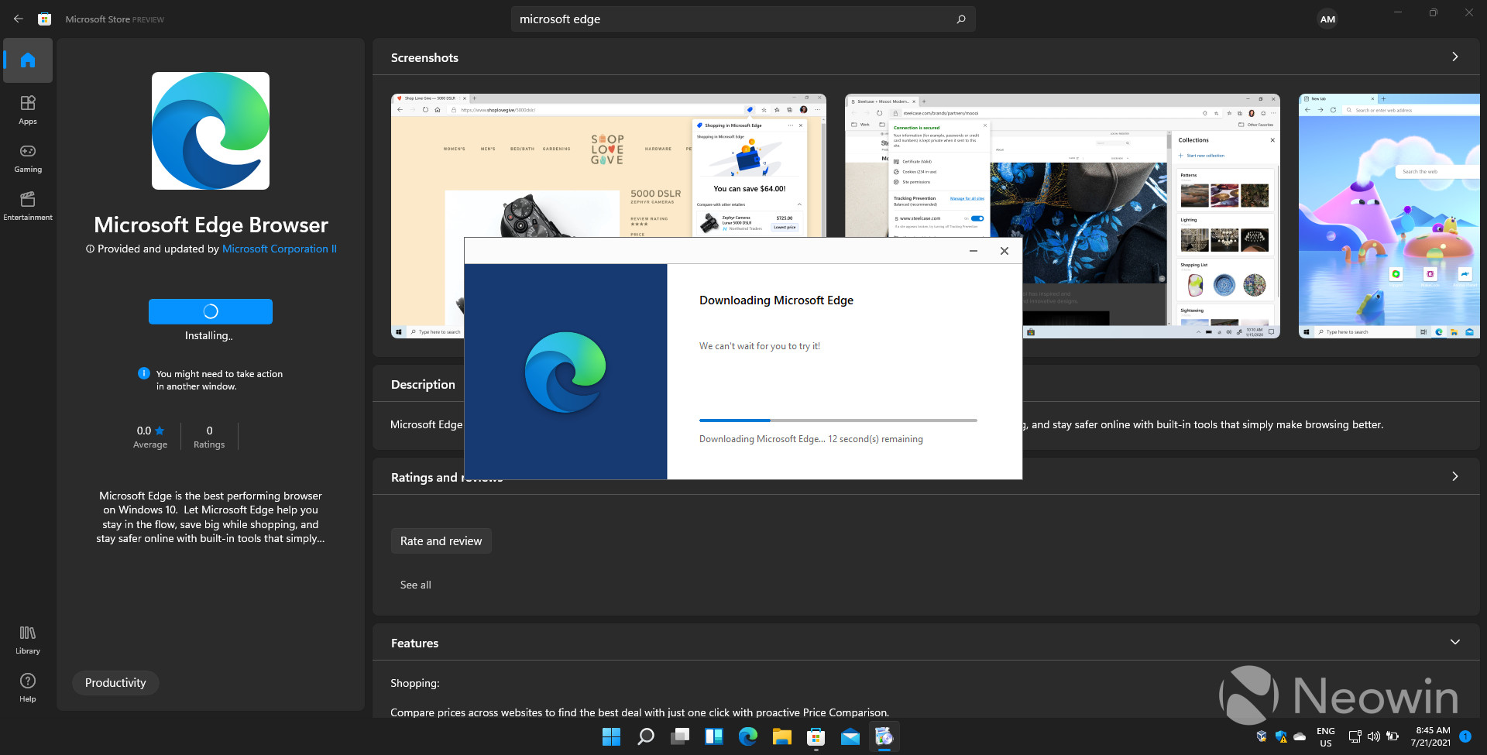Click the Microsoft Store logo in the header
Image resolution: width=1487 pixels, height=755 pixels.
(x=44, y=19)
